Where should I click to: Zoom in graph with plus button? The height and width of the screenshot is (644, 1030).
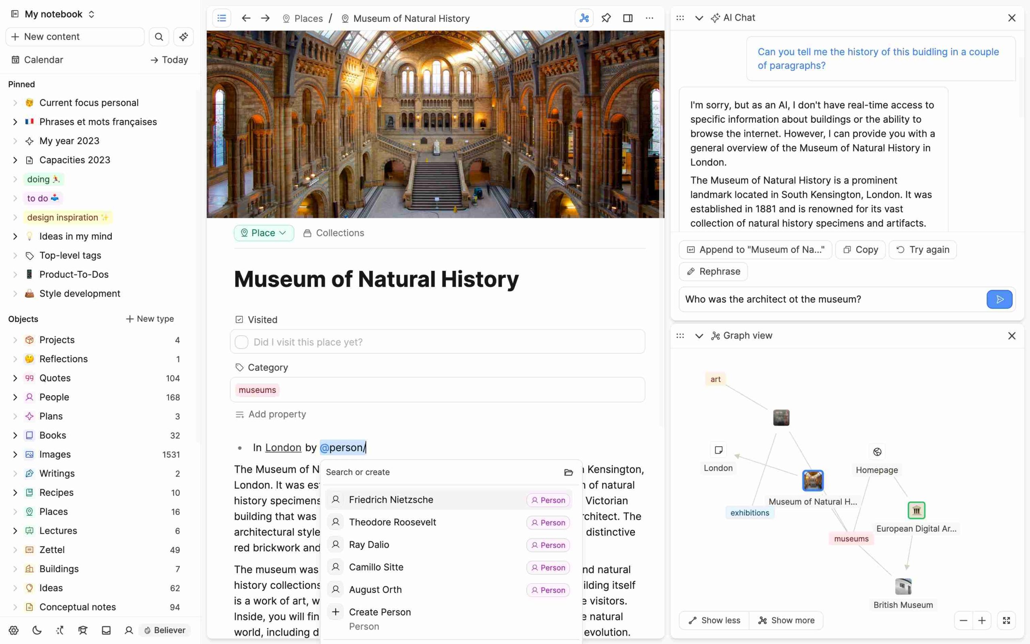click(982, 620)
